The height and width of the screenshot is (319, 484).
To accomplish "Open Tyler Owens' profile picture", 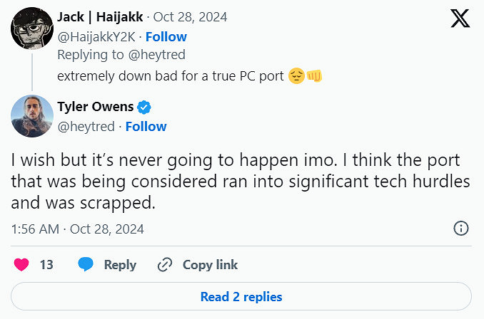I will click(32, 115).
